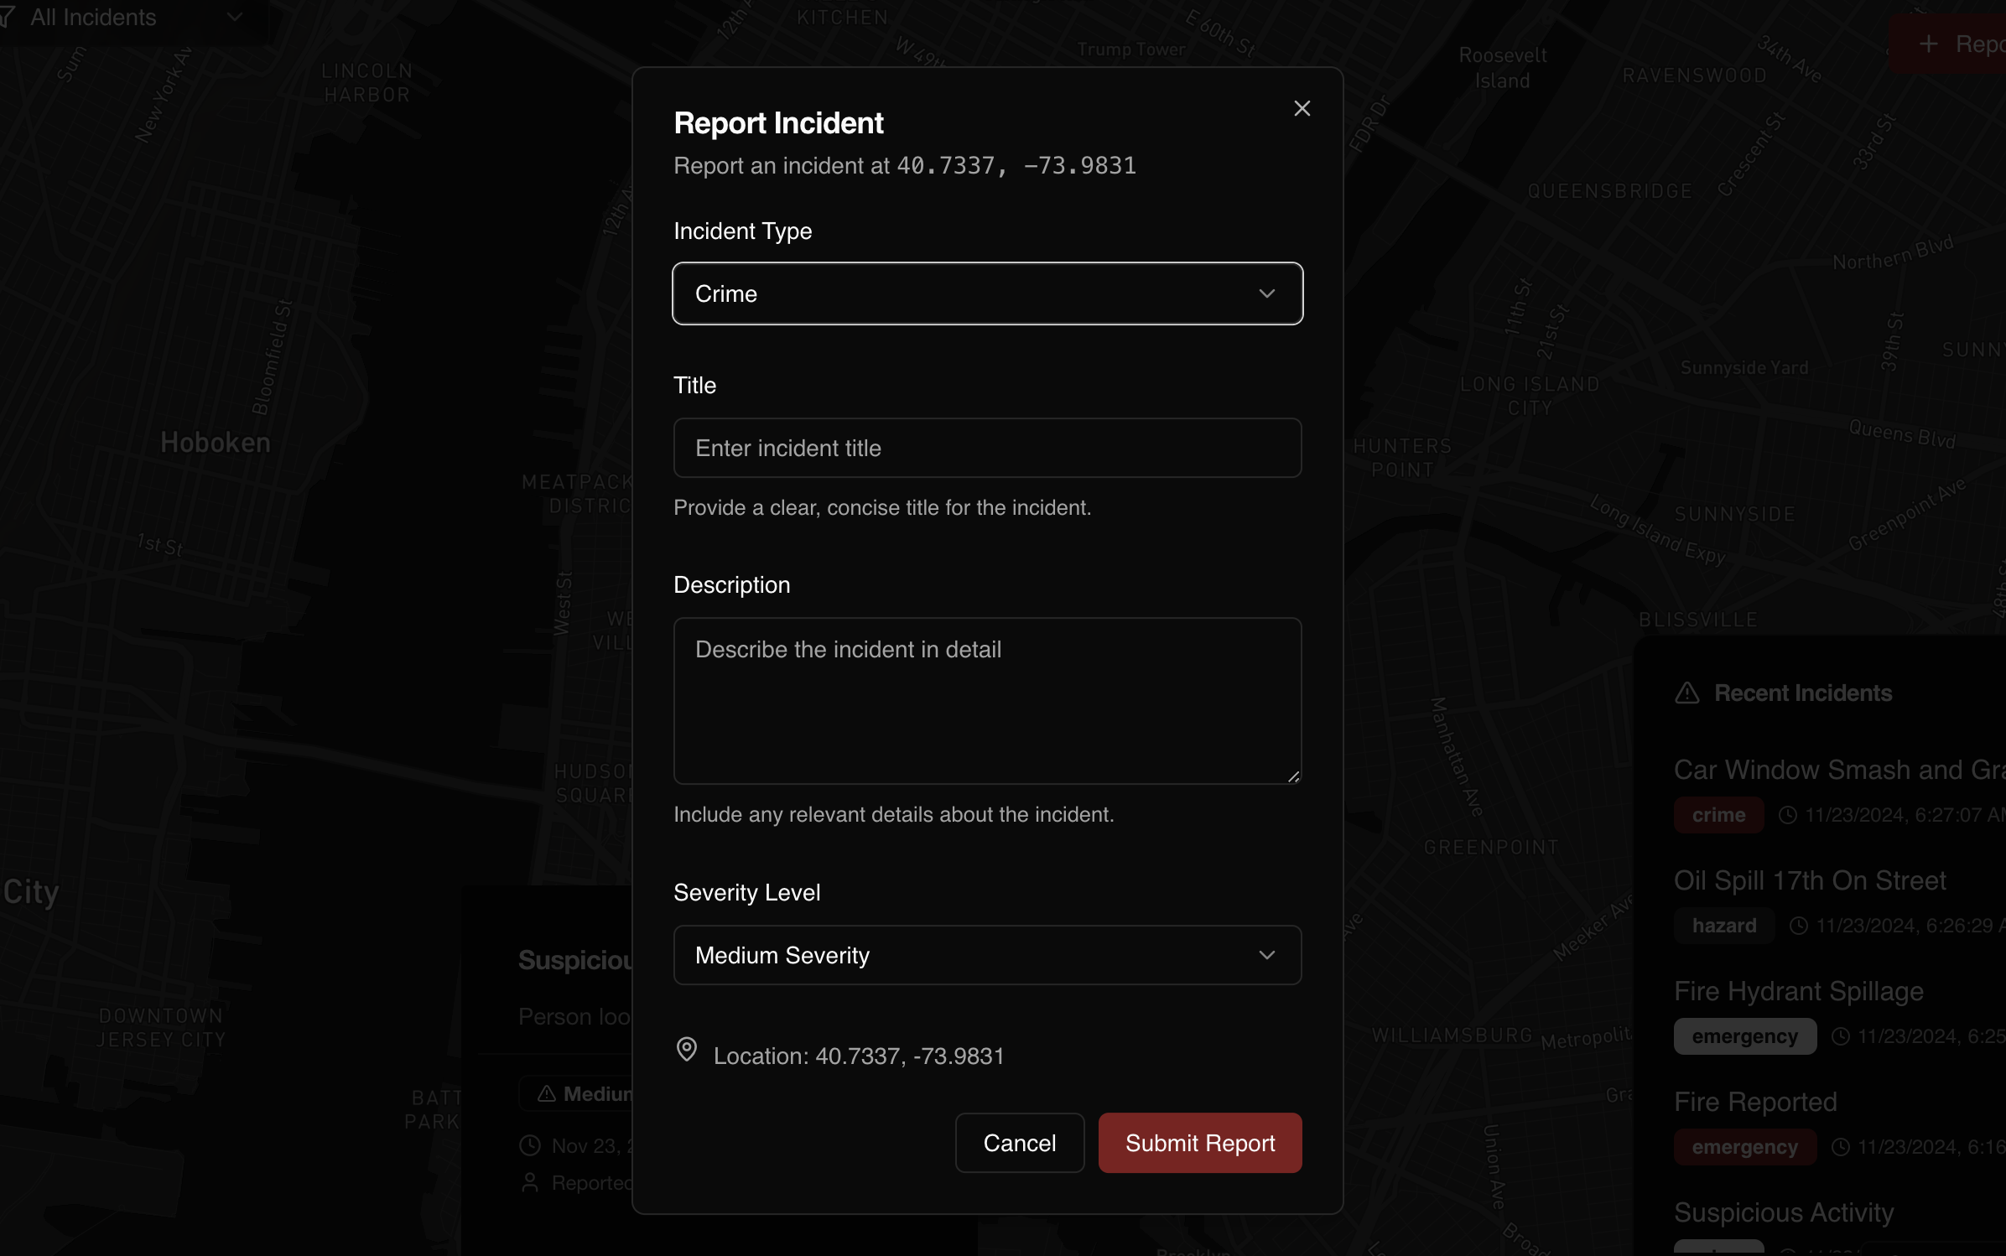Close the Report Incident dialog

pyautogui.click(x=1302, y=108)
